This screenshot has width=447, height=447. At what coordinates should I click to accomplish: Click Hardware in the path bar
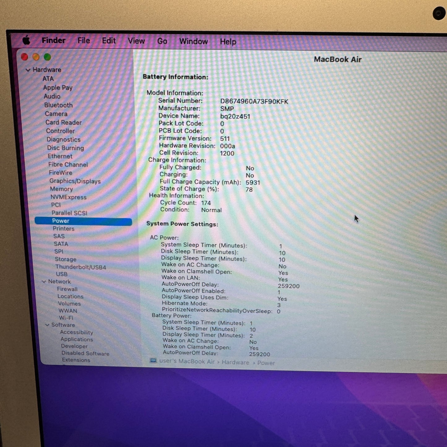point(235,362)
